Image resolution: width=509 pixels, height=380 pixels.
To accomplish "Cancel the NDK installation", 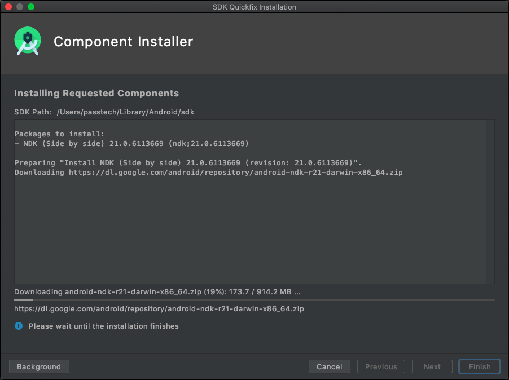I will tap(329, 366).
